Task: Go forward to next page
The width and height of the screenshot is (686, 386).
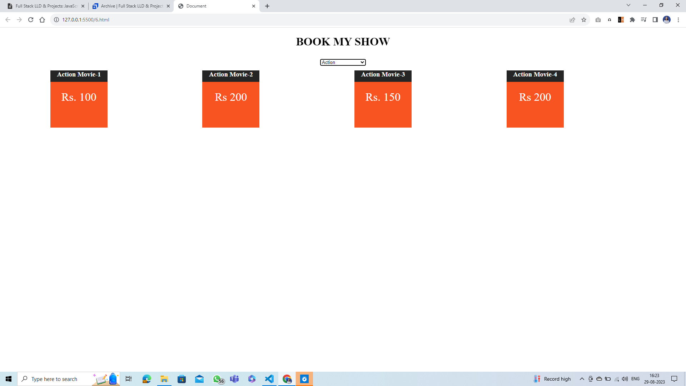Action: pyautogui.click(x=19, y=20)
